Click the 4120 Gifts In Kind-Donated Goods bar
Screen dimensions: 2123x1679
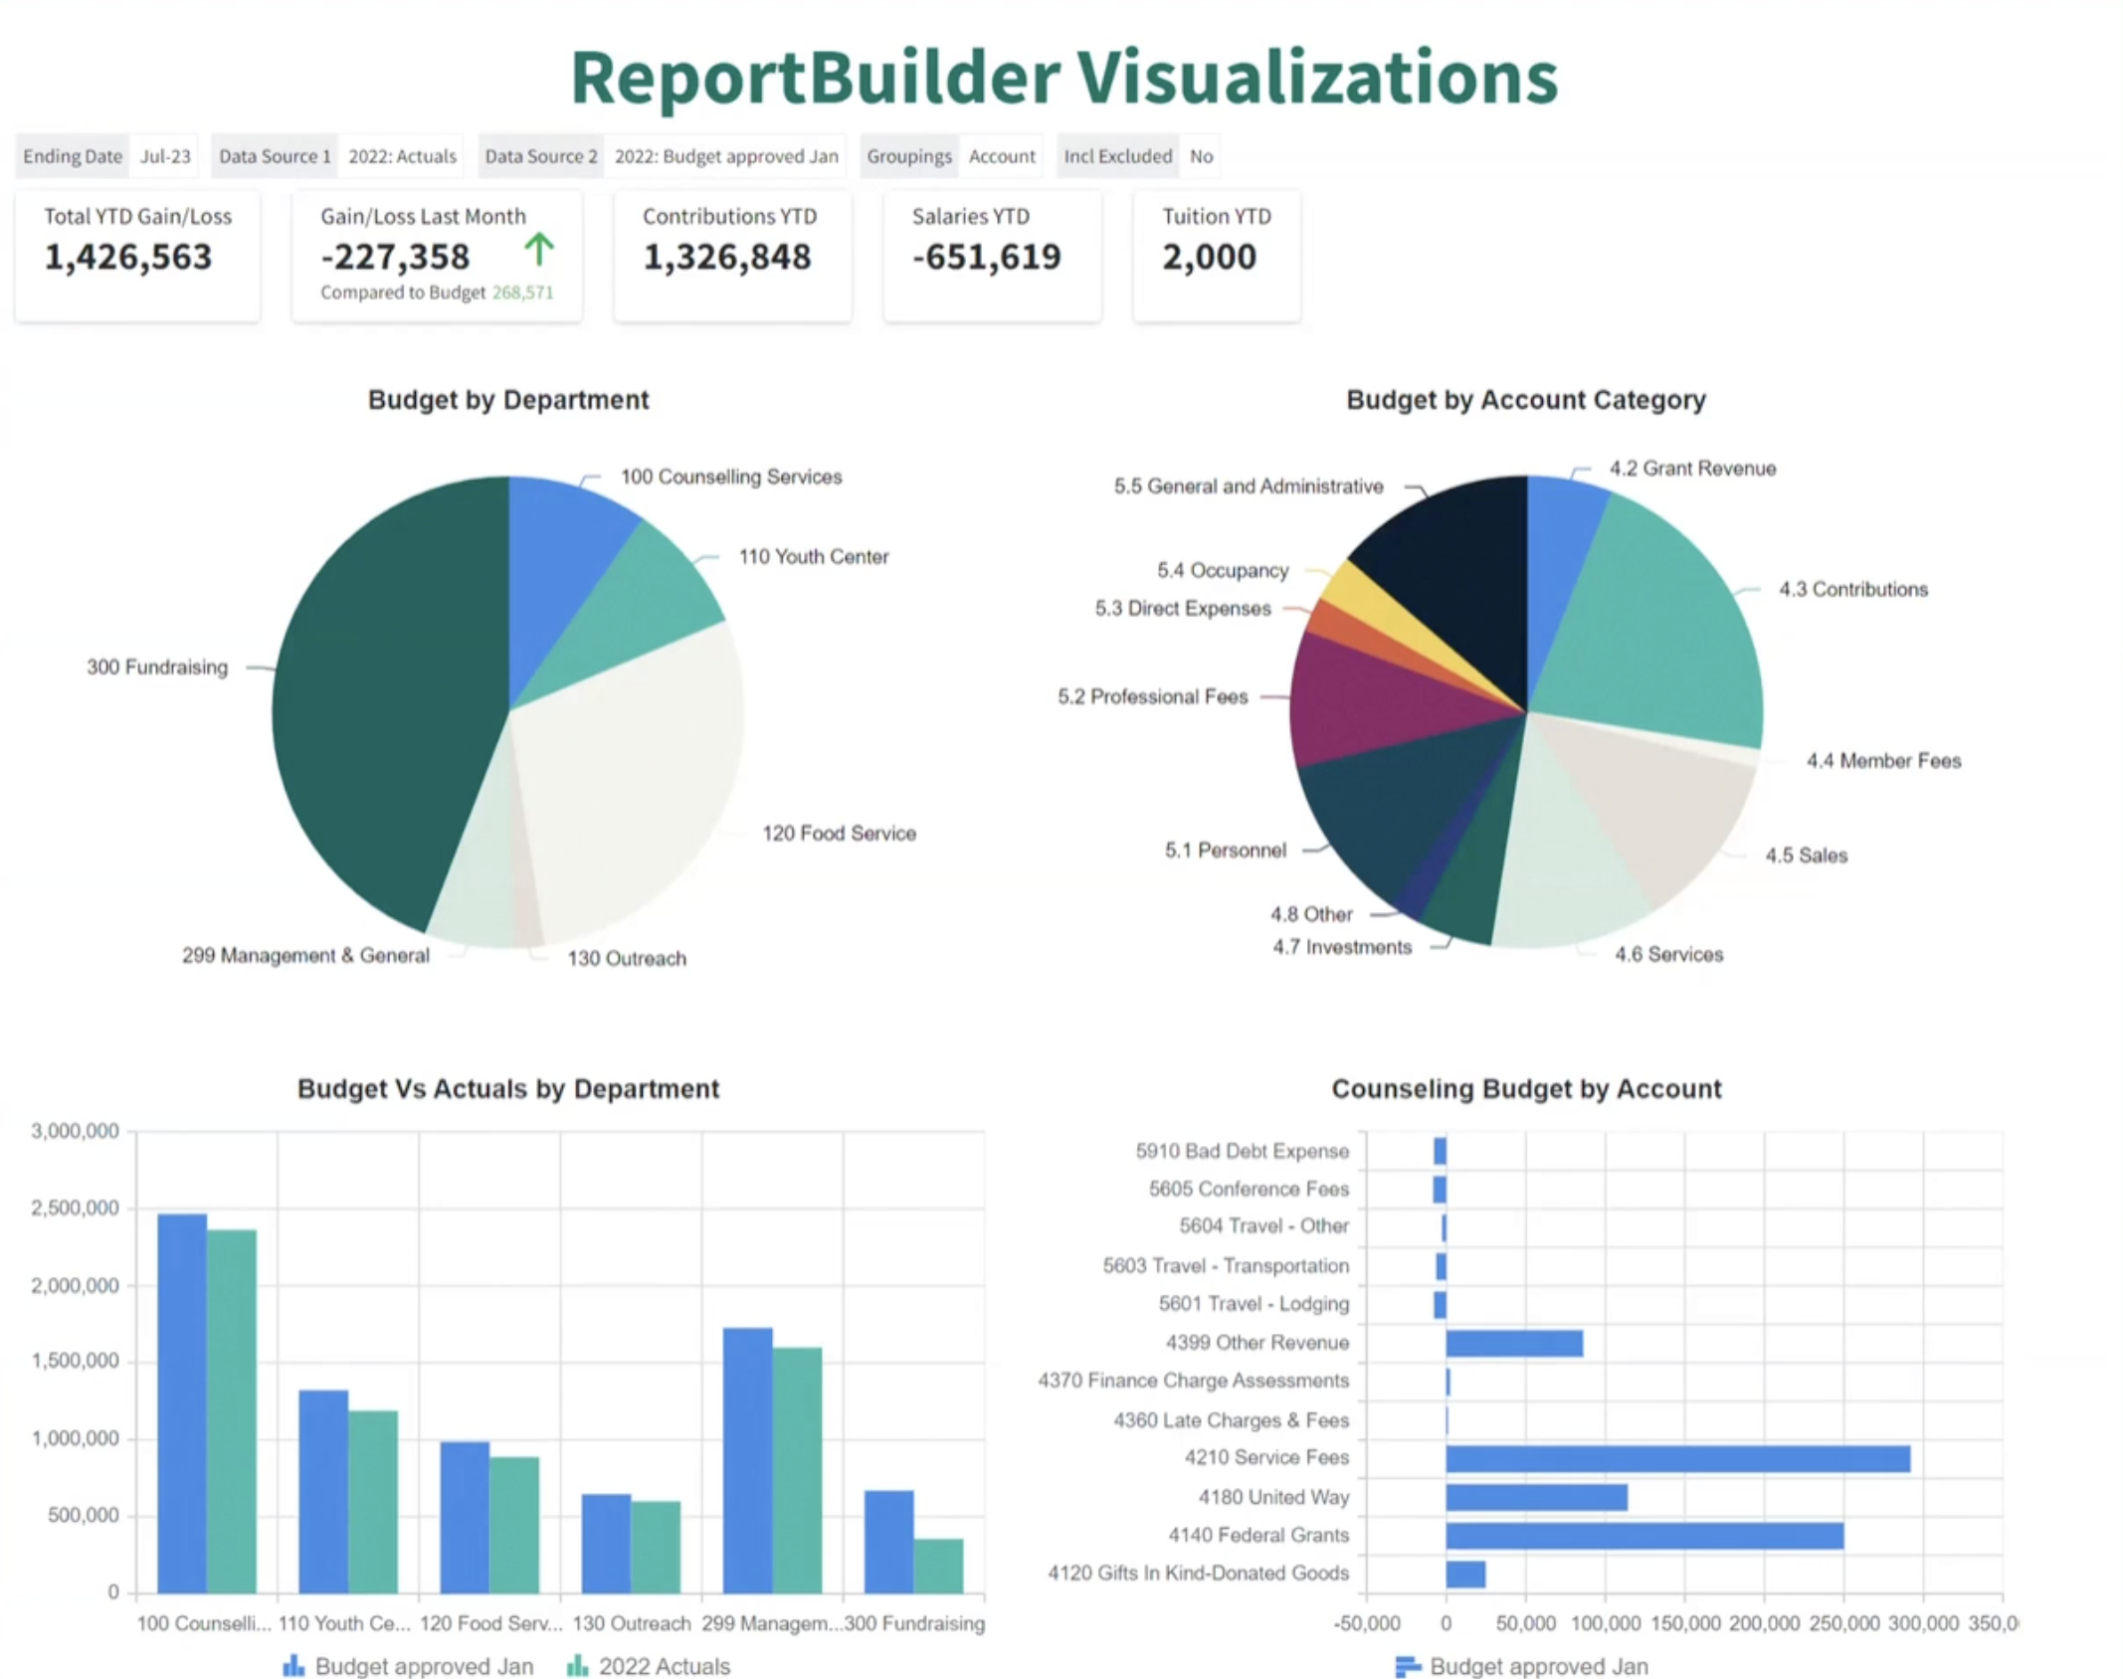pos(1465,1574)
